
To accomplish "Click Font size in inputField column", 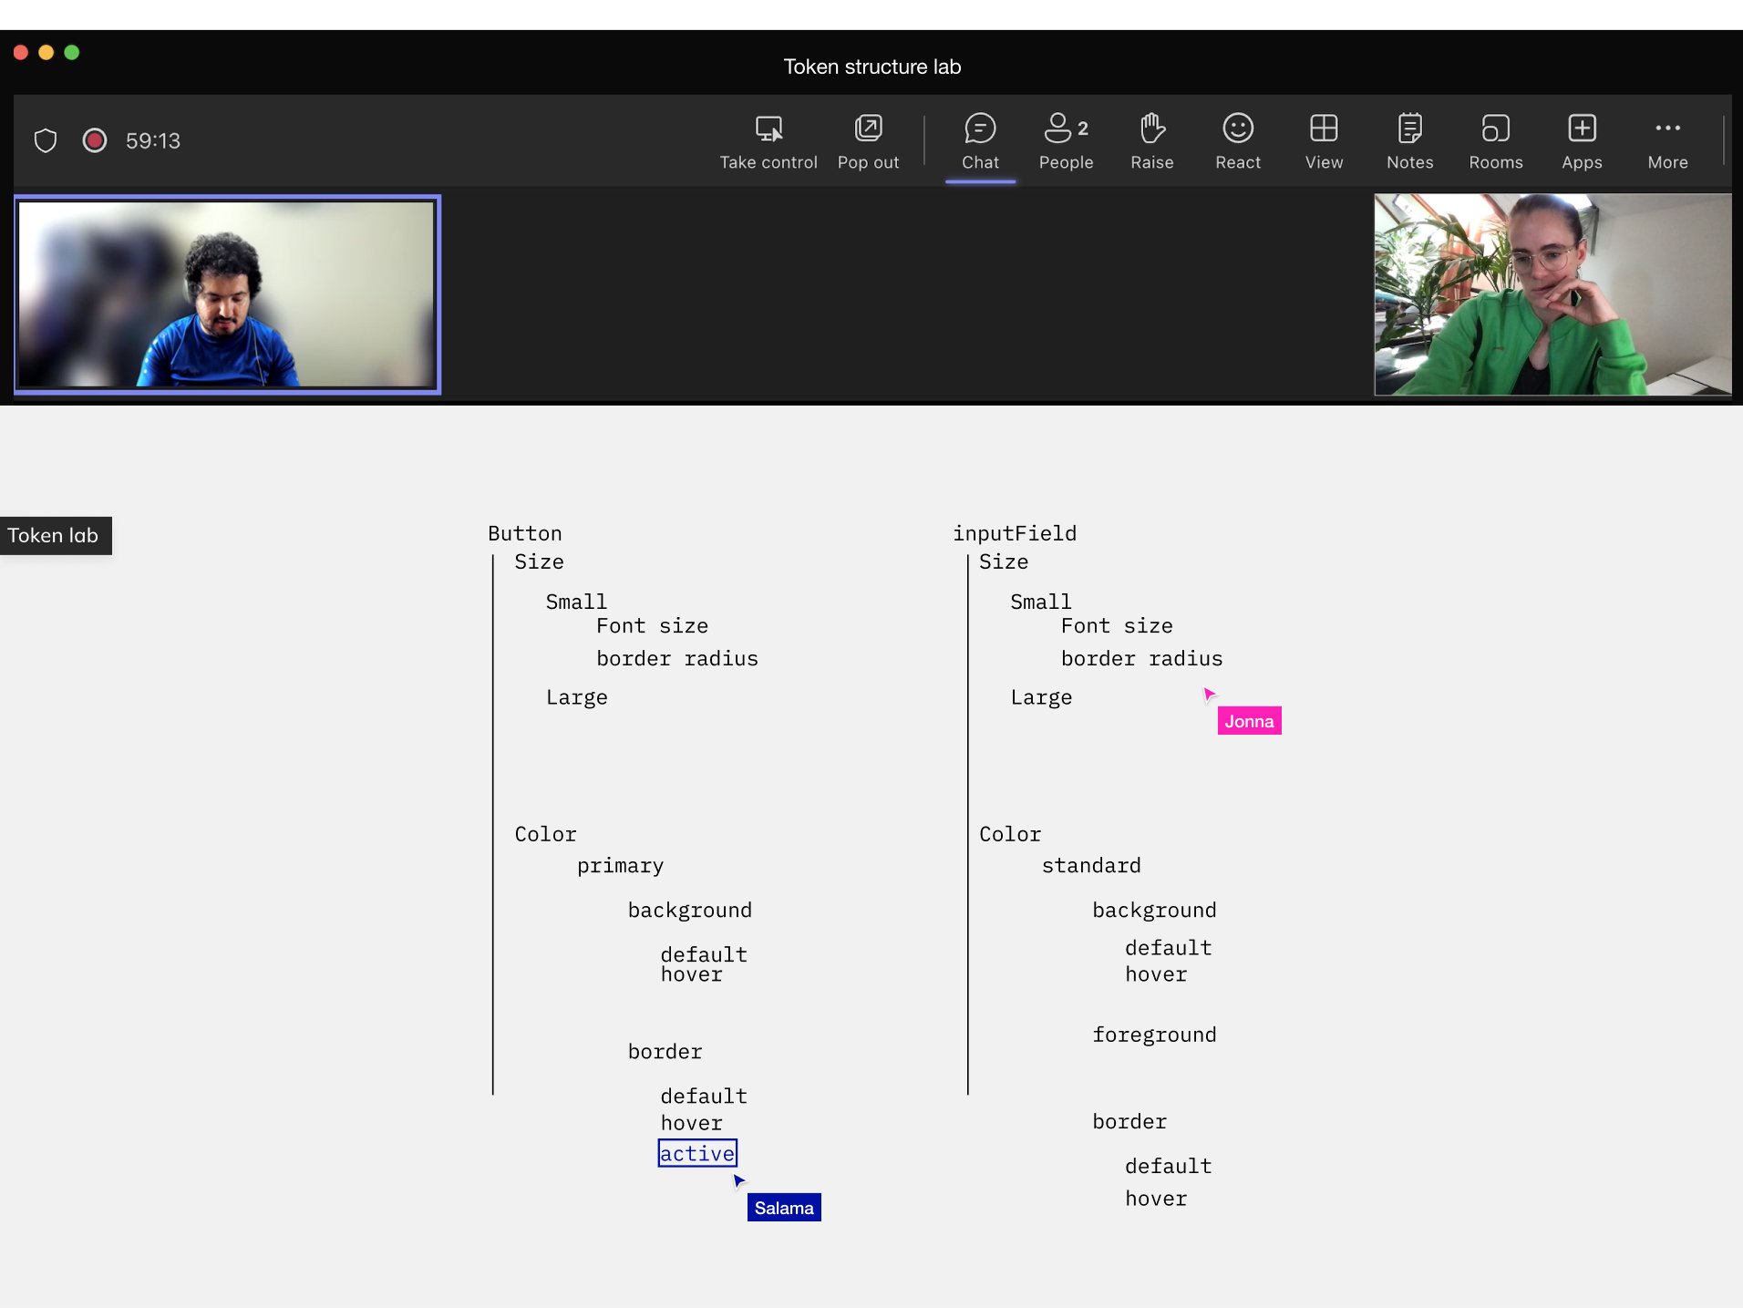I will (1117, 625).
